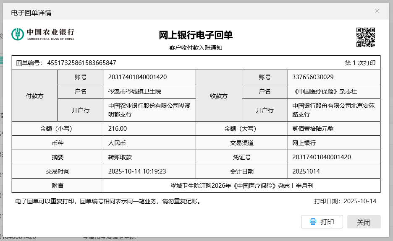The height and width of the screenshot is (241, 393).
Task: Click the gray 关闭 button
Action: (364, 222)
